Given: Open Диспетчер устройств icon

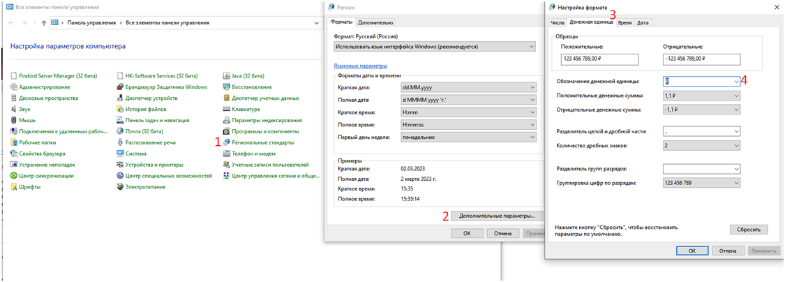Looking at the screenshot, I should (x=120, y=98).
